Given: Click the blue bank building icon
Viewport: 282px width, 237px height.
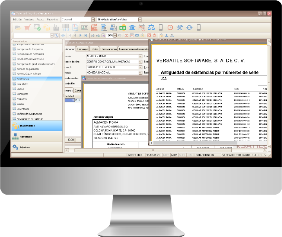Looking at the screenshot, I should [132, 27].
